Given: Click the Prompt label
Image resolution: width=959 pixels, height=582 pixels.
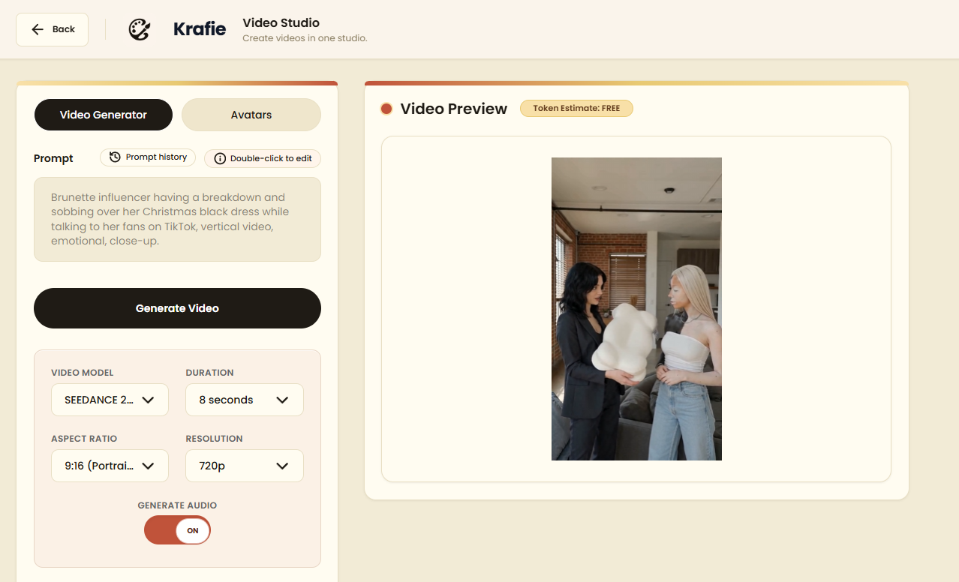Looking at the screenshot, I should 53,158.
